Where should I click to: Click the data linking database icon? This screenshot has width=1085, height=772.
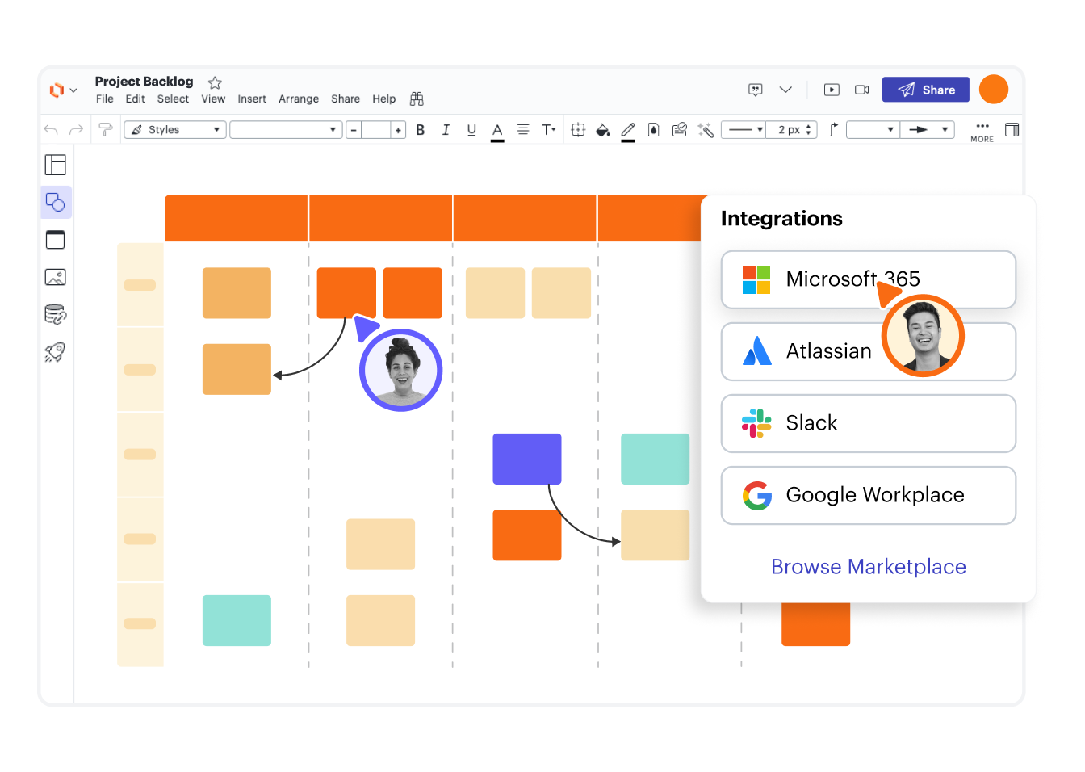(55, 314)
